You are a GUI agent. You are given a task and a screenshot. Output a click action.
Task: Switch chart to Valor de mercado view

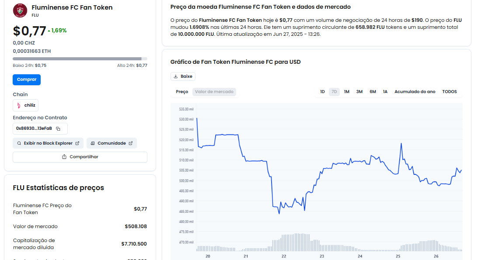[214, 92]
